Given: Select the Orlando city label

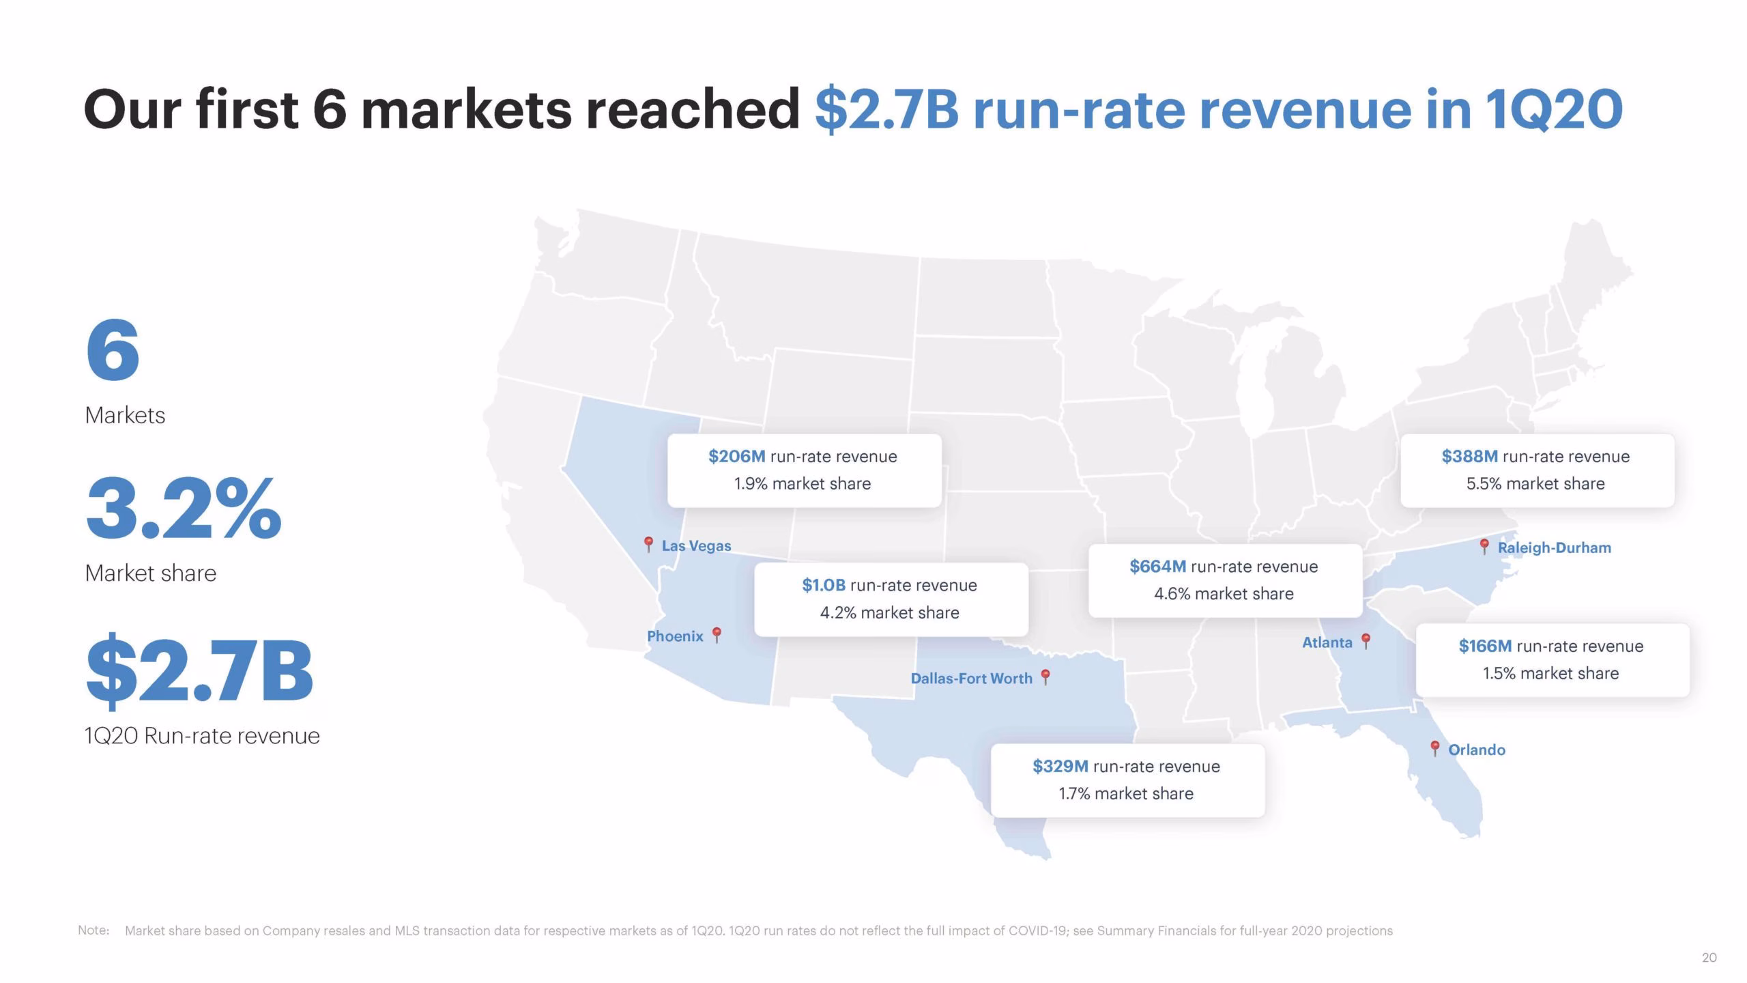Looking at the screenshot, I should coord(1477,750).
